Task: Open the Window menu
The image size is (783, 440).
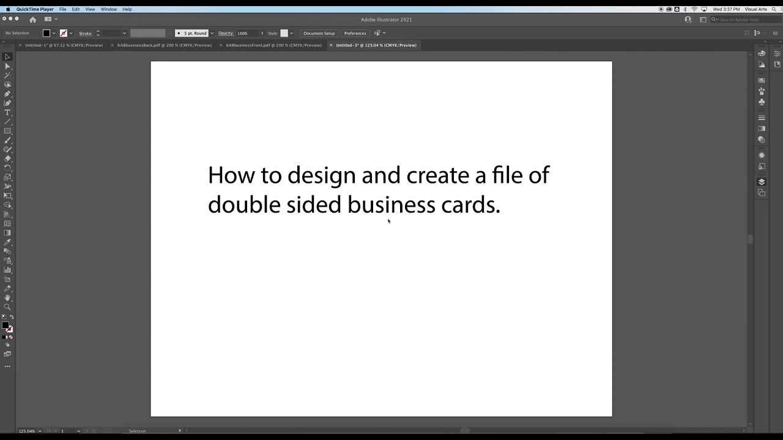Action: point(109,9)
